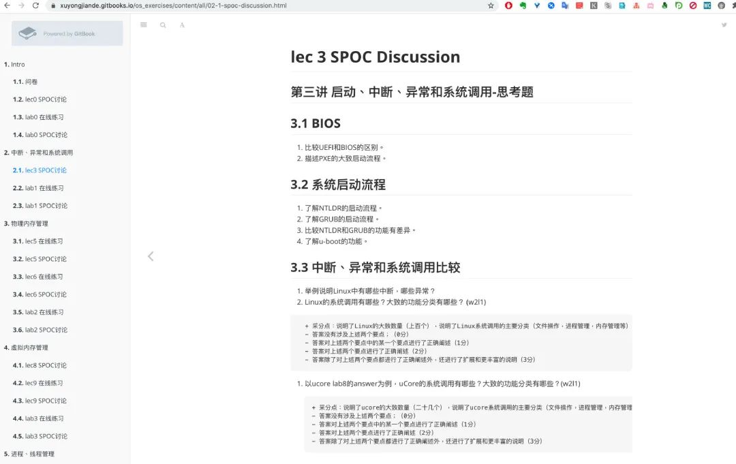Open sidebar item 3.6. lab2 SPOC讨论
This screenshot has height=464, width=736.
click(x=40, y=330)
